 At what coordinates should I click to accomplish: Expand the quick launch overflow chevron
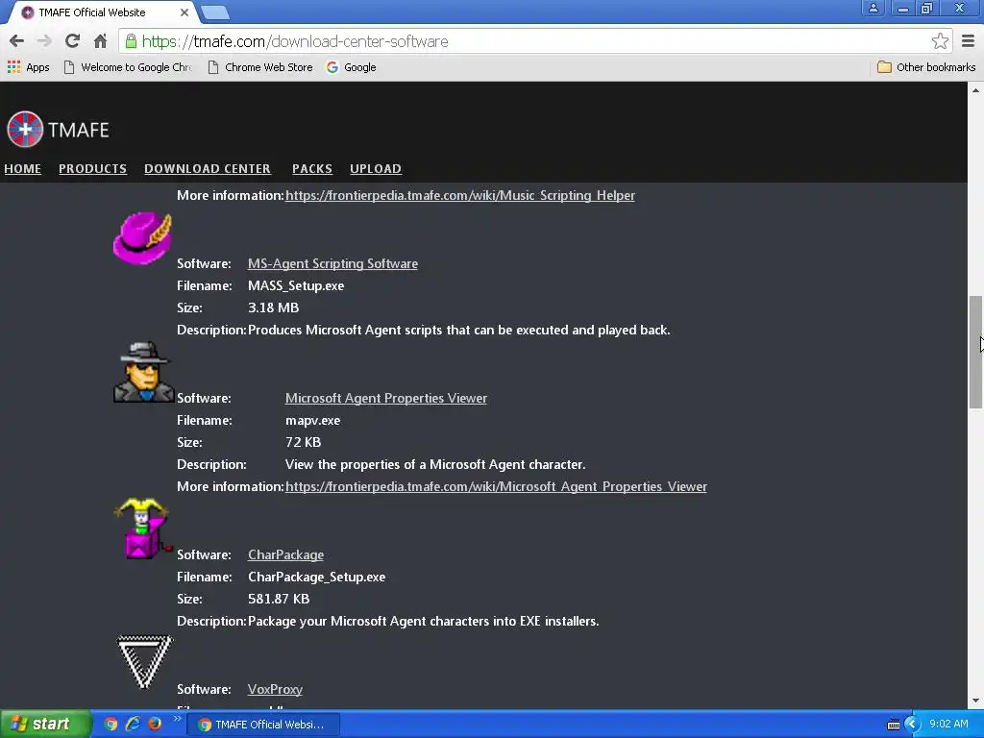tap(177, 719)
